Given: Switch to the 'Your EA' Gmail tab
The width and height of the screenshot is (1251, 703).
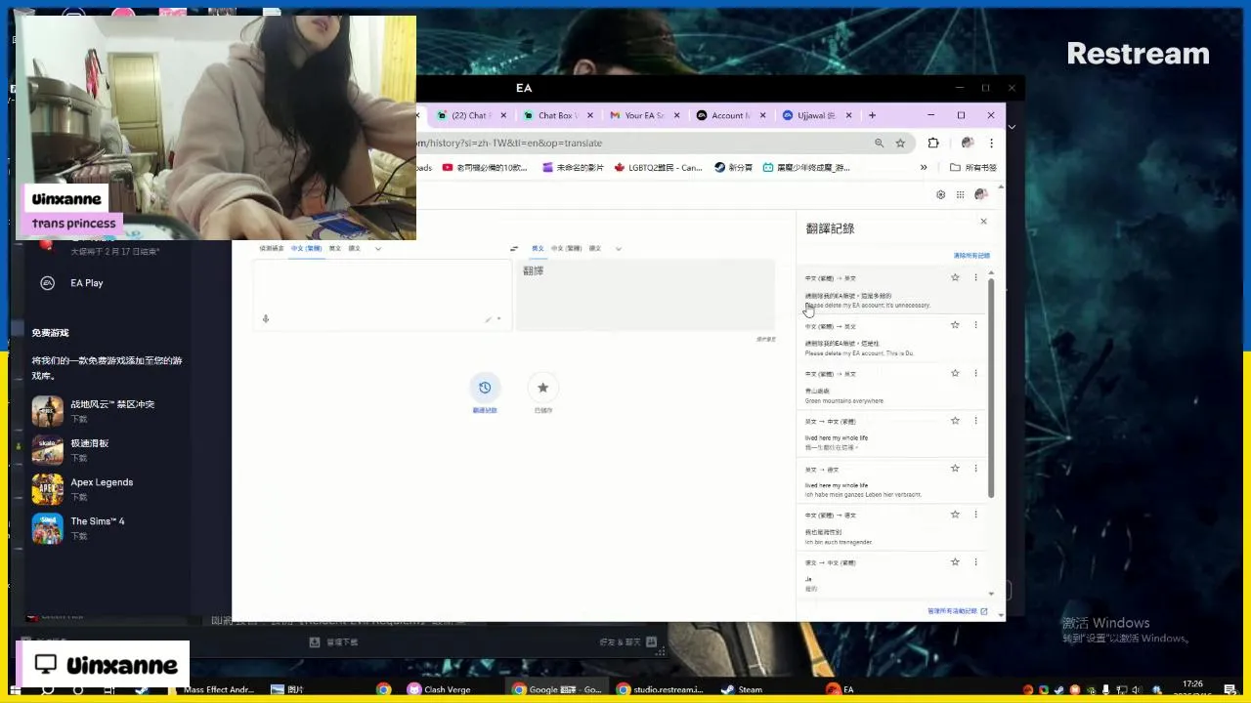Looking at the screenshot, I should click(x=644, y=115).
